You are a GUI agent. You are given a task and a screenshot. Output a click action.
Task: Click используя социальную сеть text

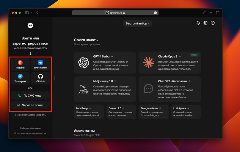(x=30, y=48)
